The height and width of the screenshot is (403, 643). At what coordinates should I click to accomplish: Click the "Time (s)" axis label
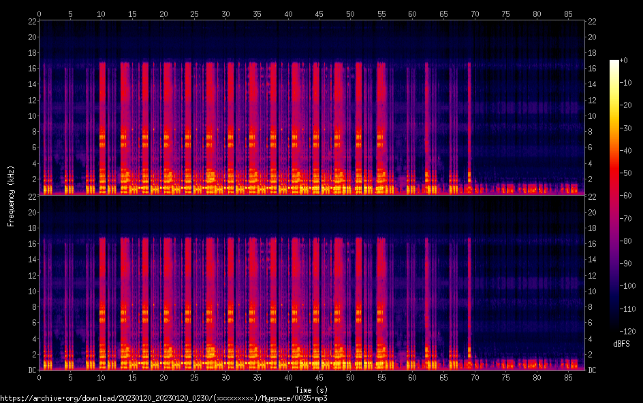pyautogui.click(x=311, y=389)
